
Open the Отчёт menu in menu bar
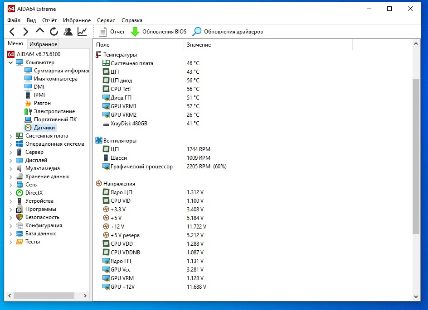coord(49,20)
